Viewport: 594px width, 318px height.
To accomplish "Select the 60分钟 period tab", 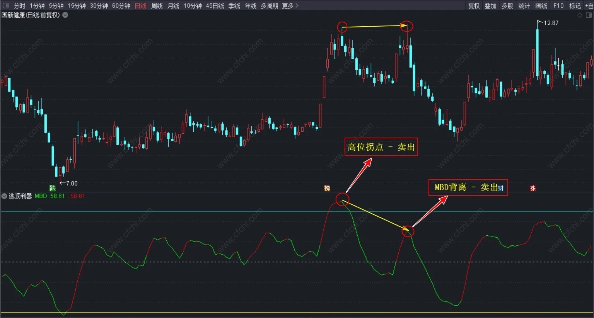I will click(x=121, y=6).
